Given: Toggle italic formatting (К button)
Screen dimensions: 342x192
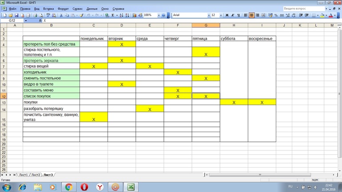Looking at the screenshot, I should [233, 15].
